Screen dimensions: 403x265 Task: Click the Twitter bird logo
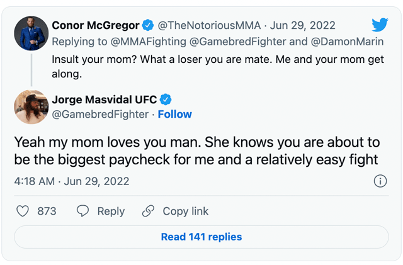coord(380,25)
